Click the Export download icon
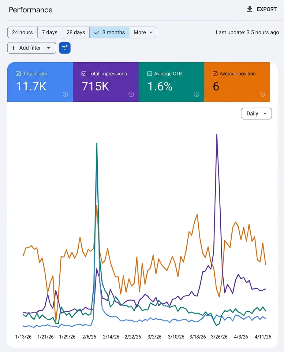The image size is (284, 352). 250,9
